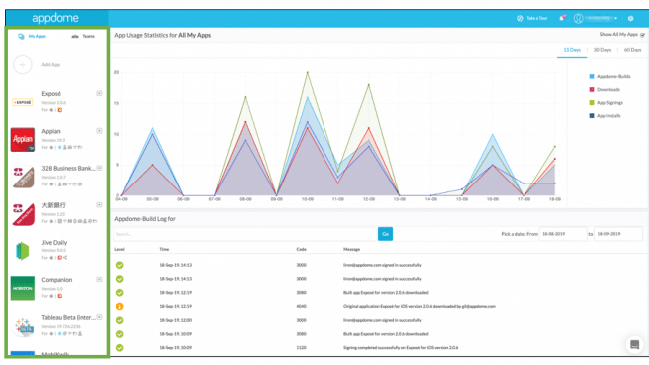649x365 pixels.
Task: Expand the Appian app options arrow
Action: tap(99, 131)
